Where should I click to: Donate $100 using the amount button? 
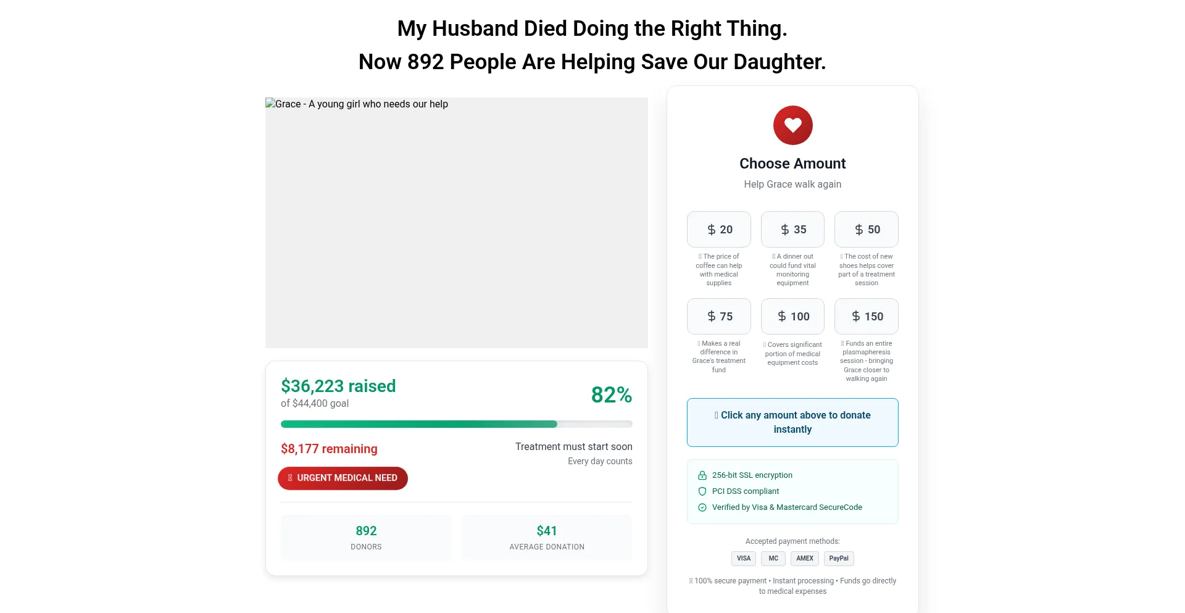[x=792, y=317]
